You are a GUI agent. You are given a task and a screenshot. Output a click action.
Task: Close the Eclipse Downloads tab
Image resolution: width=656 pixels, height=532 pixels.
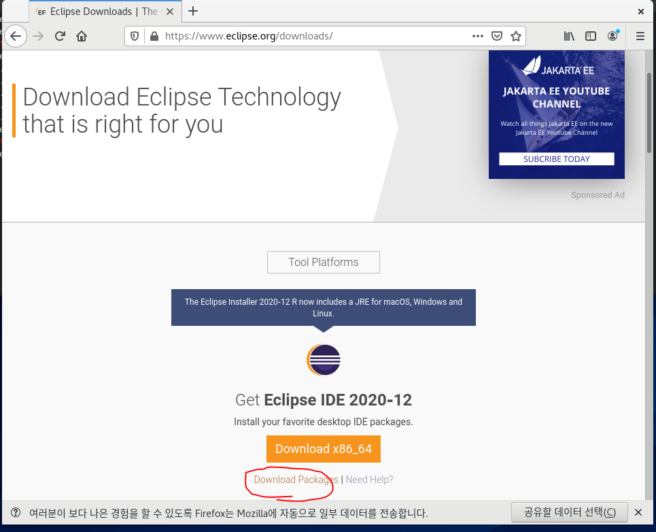pos(170,12)
